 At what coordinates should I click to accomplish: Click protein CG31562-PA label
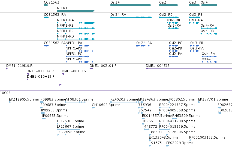tap(55, 43)
